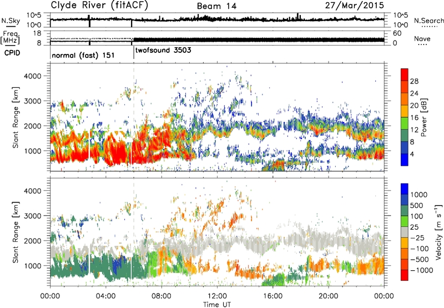The height and width of the screenshot is (308, 444).
Task: Click the 'Power [dB]' colorbar label
Action: (423, 117)
